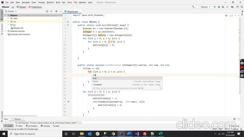Click run gutter arrow beside class NQueen
Viewport: 244px width, 137px height.
click(68, 22)
